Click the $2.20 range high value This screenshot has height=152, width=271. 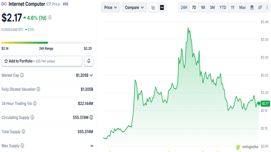point(88,49)
